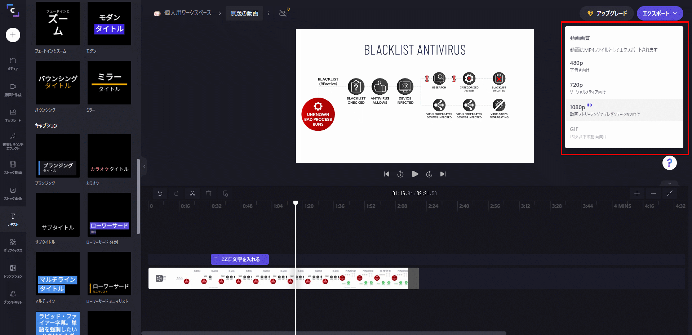
Task: Click the アップグレード button
Action: [607, 13]
